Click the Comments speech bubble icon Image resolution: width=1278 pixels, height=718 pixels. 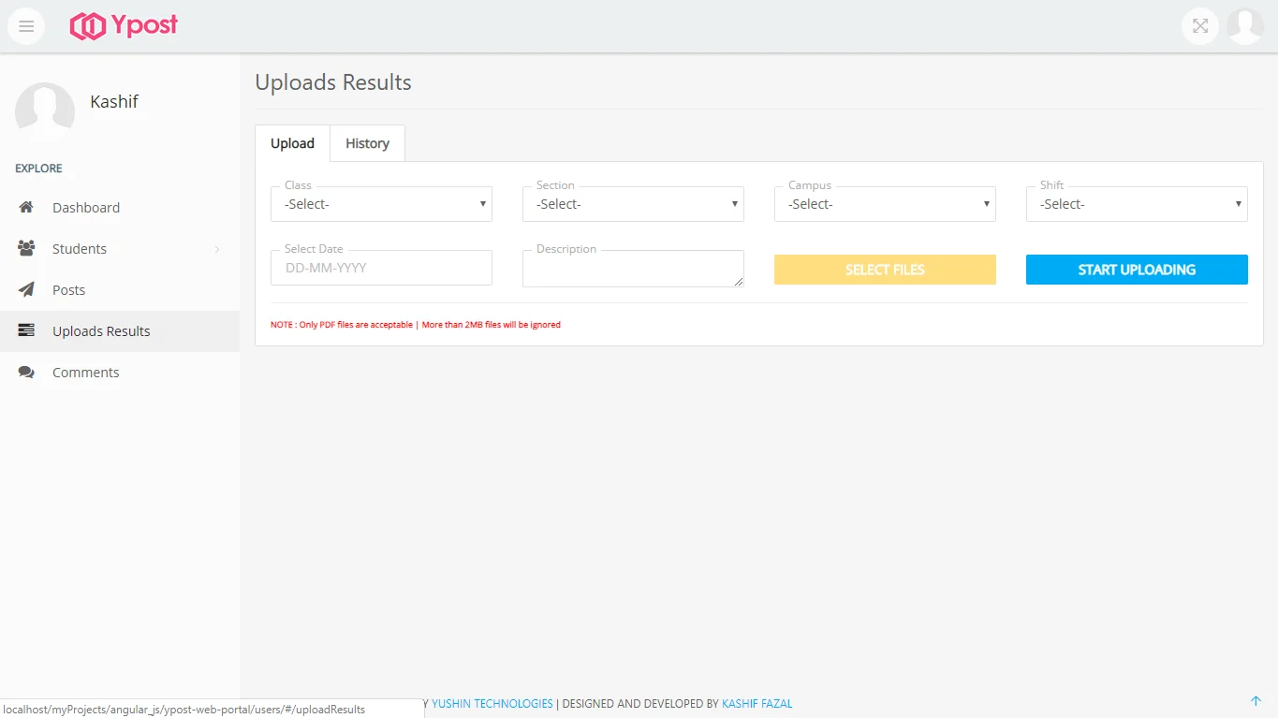(26, 373)
